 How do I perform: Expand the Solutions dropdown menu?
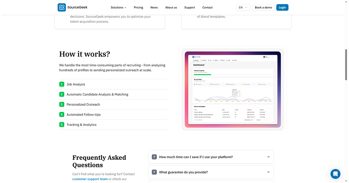[x=118, y=8]
